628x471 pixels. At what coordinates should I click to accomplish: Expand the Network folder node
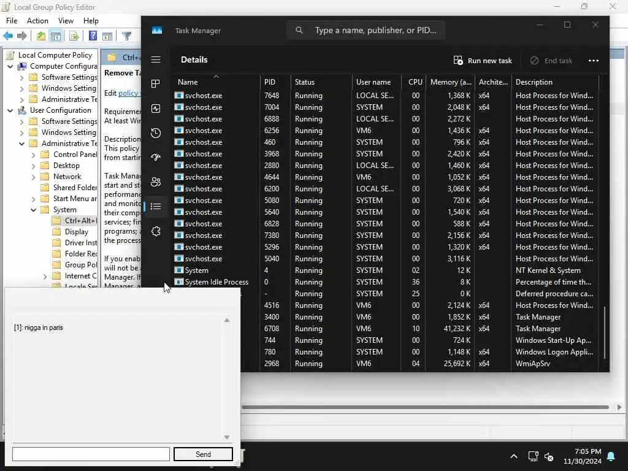click(34, 177)
